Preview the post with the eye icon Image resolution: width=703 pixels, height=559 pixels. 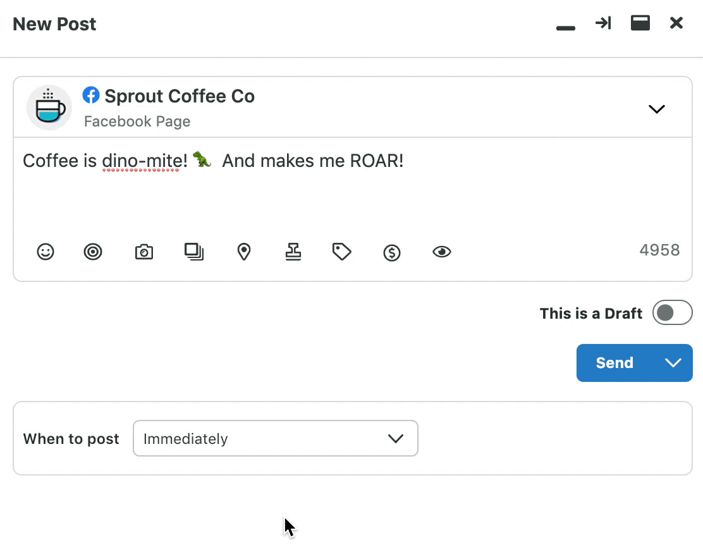441,252
